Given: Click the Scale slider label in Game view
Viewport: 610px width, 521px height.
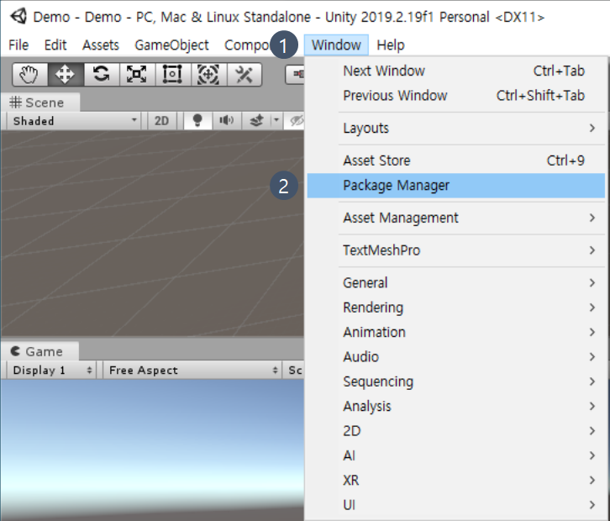Looking at the screenshot, I should pyautogui.click(x=295, y=370).
